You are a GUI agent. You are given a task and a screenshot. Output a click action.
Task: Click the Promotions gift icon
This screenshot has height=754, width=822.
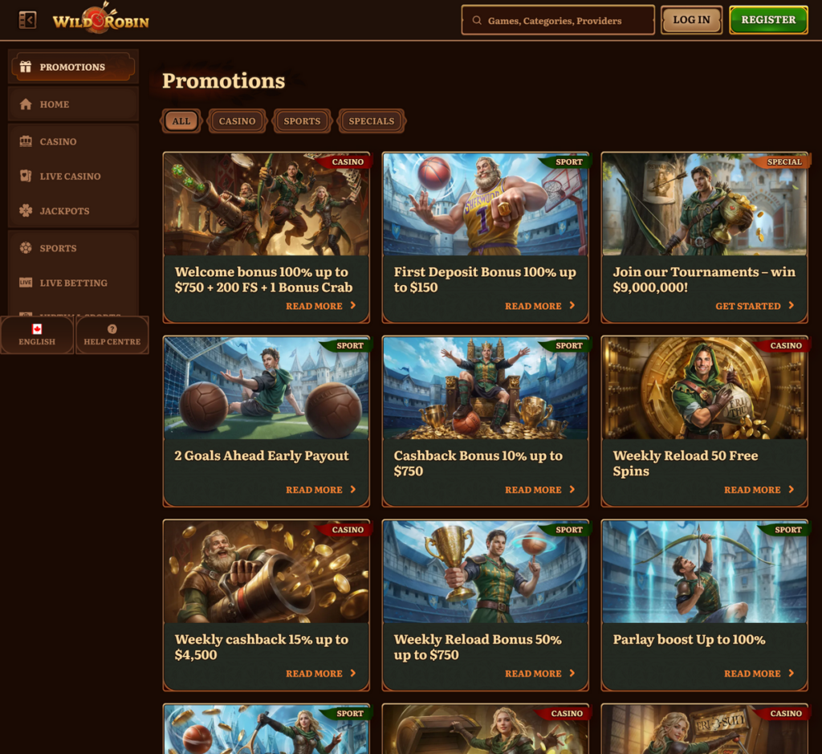[25, 67]
